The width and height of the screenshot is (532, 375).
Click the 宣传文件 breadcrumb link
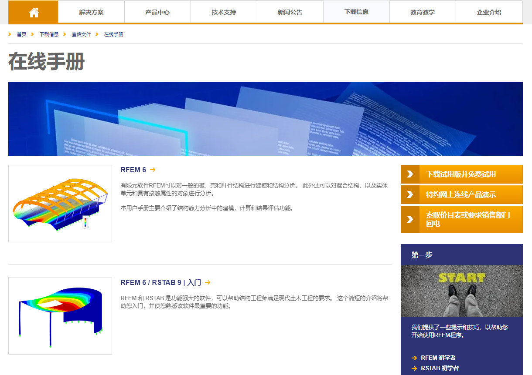tap(81, 34)
